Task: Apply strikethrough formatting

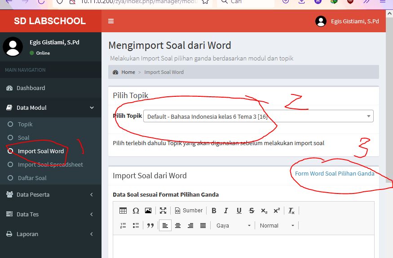Action: 252,211
